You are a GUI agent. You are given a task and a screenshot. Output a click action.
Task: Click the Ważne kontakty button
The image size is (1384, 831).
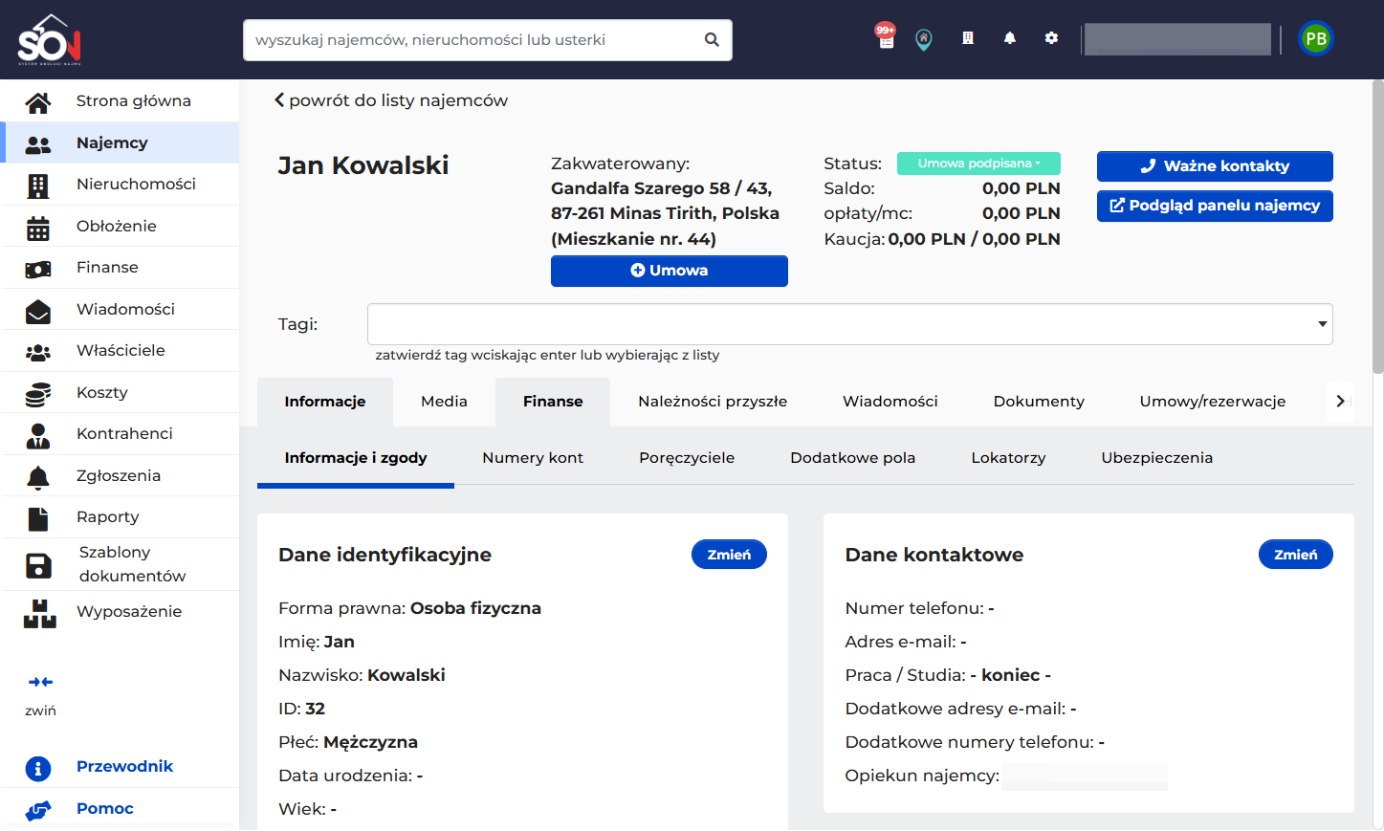coord(1215,166)
